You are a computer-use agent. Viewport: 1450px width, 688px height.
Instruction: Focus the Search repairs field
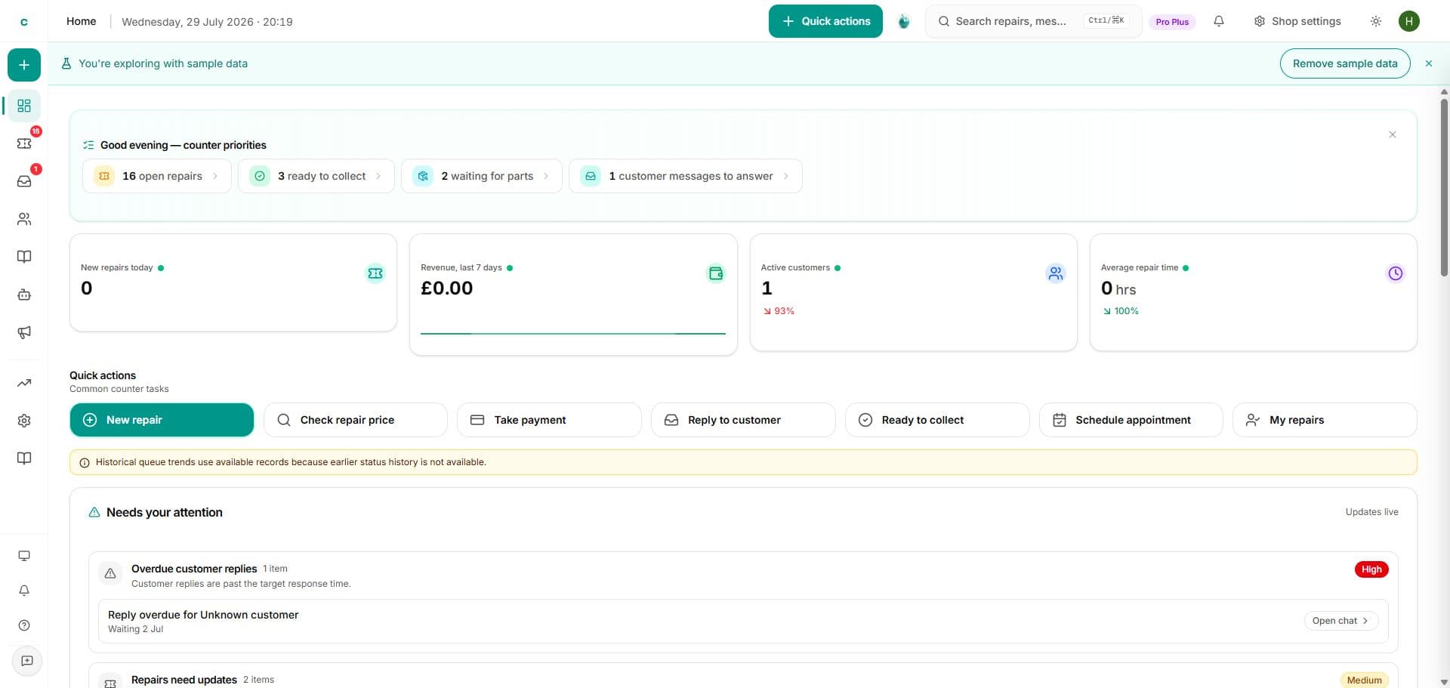pos(1033,21)
